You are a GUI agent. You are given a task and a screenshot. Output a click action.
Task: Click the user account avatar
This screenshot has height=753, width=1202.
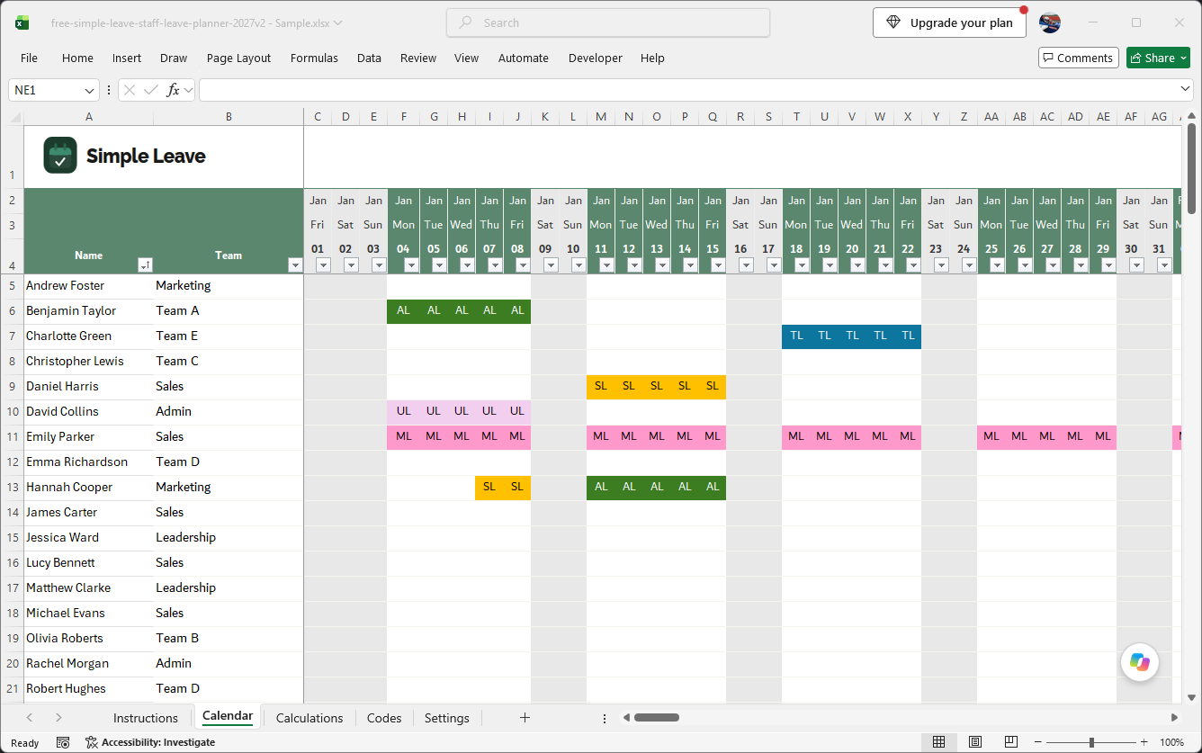pyautogui.click(x=1050, y=23)
